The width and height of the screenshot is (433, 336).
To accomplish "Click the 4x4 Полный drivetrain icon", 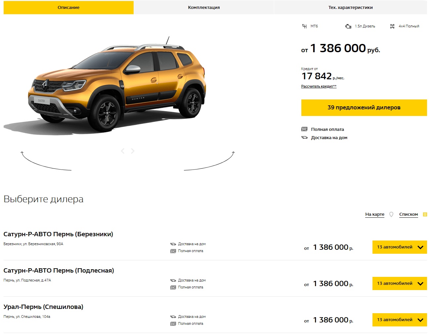I will [392, 26].
